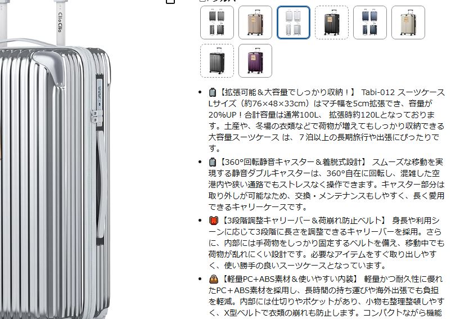Click the ClioClio logo on suitcase handle
Image resolution: width=460 pixels, height=319 pixels.
click(60, 22)
